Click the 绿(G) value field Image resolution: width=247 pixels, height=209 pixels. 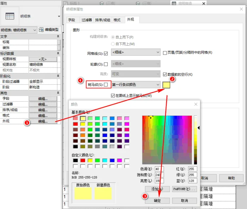tap(193, 175)
